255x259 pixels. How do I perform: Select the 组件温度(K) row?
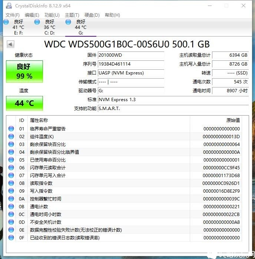click(x=124, y=136)
